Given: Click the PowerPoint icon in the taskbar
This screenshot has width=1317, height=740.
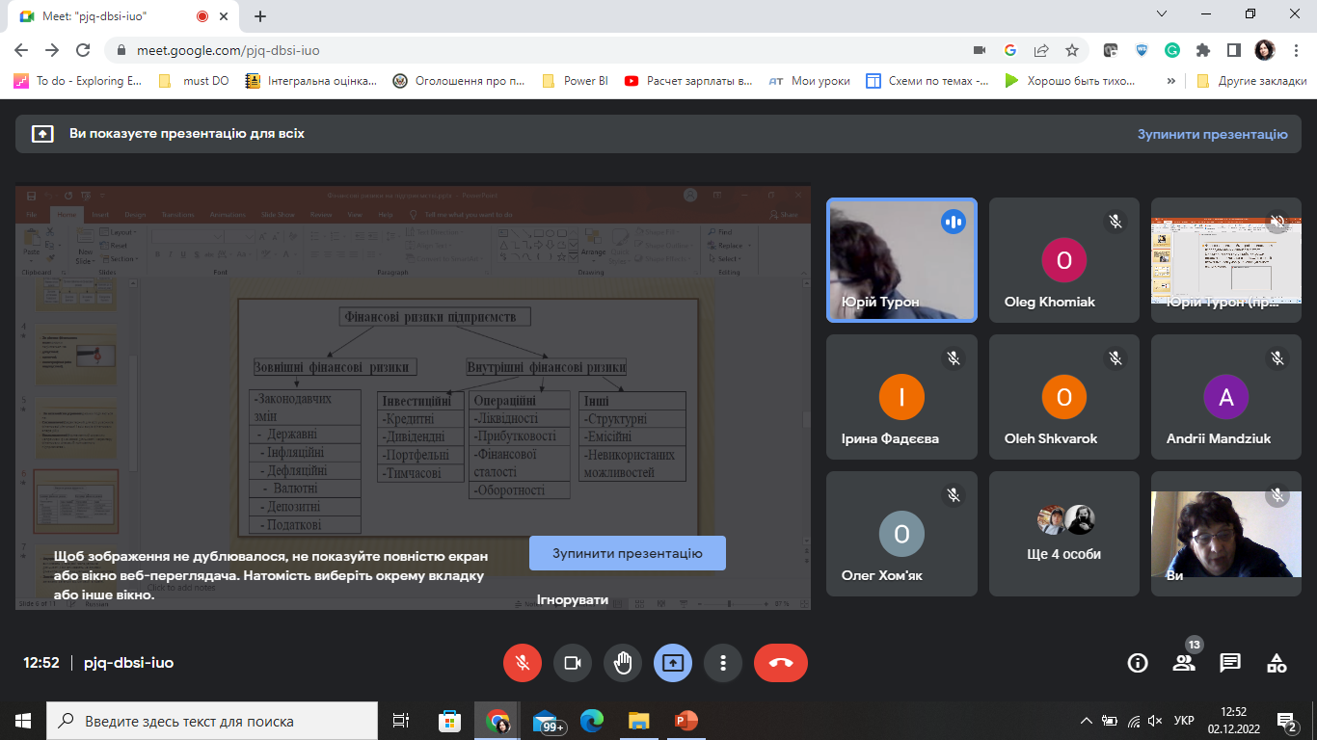Looking at the screenshot, I should coord(685,721).
